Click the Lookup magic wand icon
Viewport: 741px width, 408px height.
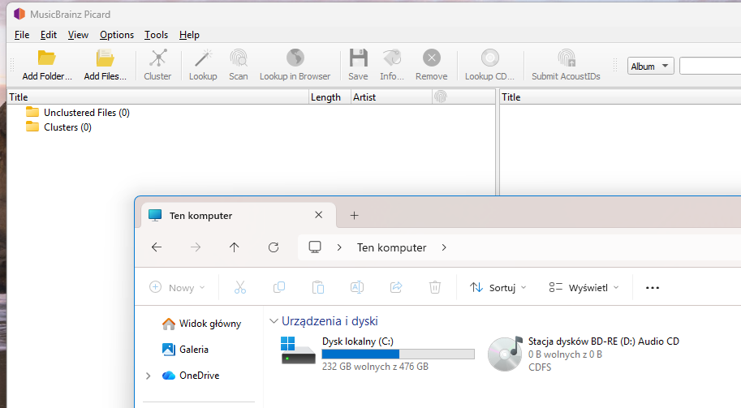203,58
